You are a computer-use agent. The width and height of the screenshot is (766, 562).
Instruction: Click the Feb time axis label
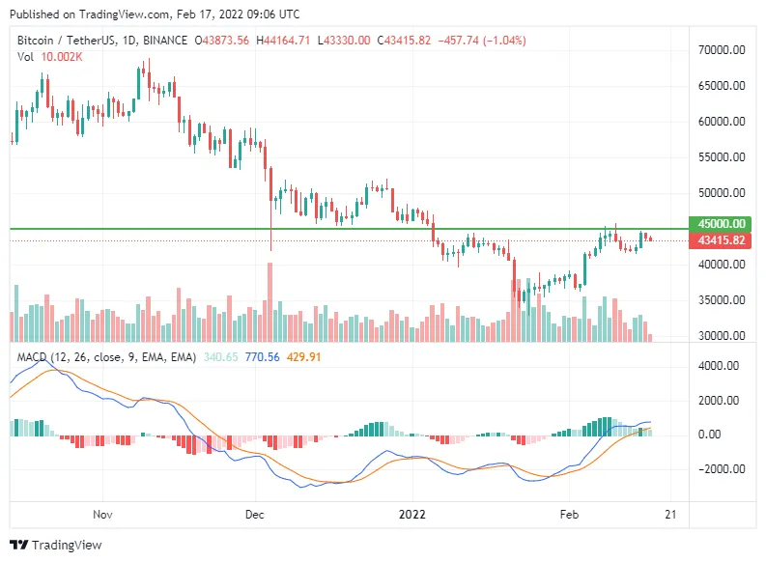[569, 514]
